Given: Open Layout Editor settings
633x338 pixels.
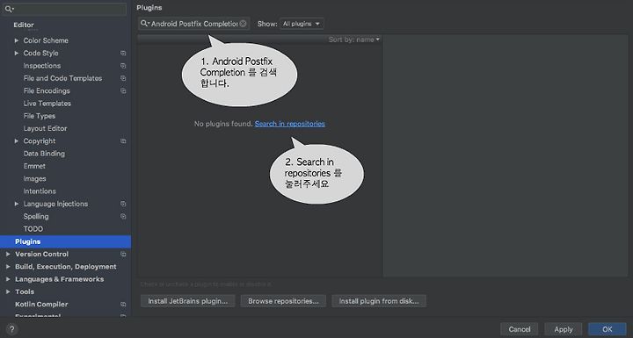Looking at the screenshot, I should point(45,128).
